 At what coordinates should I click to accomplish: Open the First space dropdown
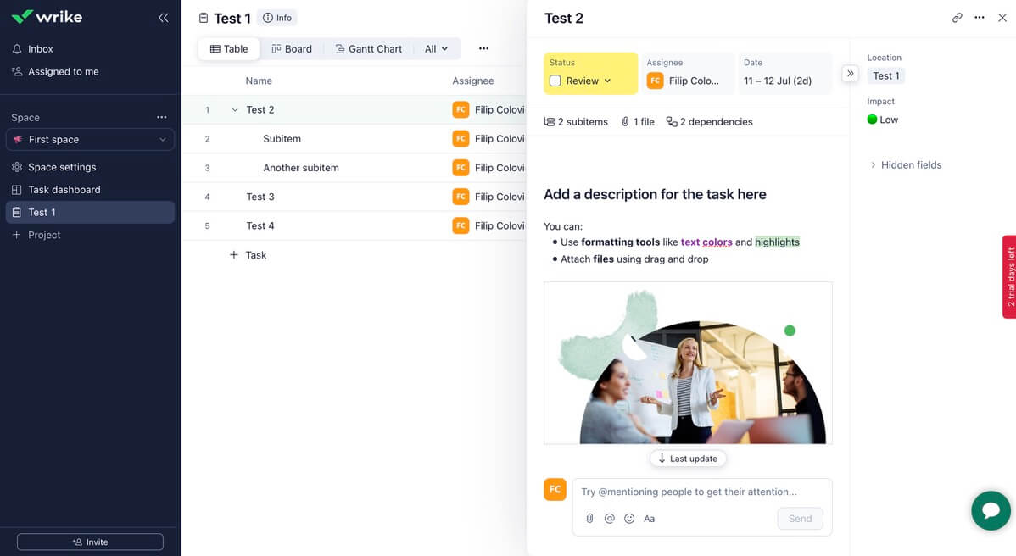[90, 139]
